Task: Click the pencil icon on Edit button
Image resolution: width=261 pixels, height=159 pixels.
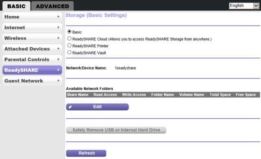Action: 70,107
